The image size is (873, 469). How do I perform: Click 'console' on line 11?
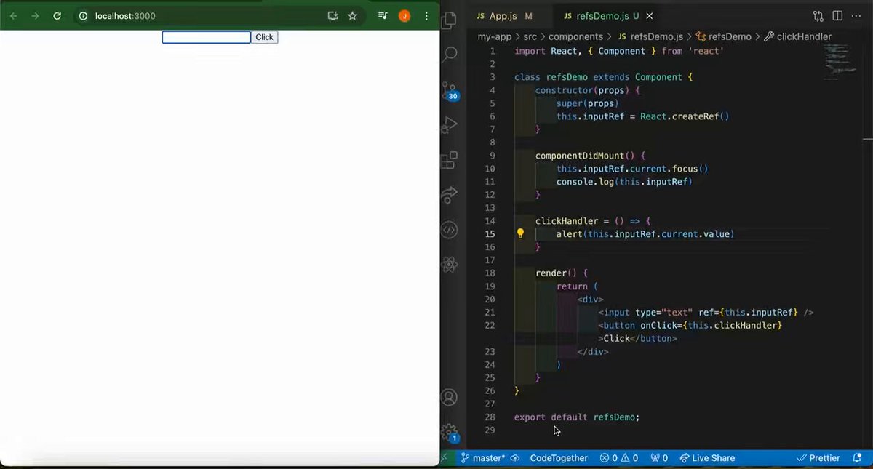click(575, 182)
